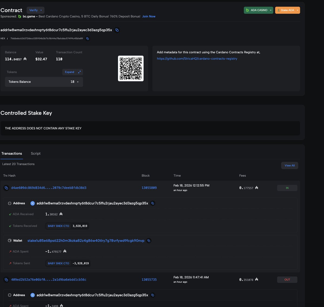The width and height of the screenshot is (324, 307).
Task: Click the HEX info icon
Action: pos(7,39)
